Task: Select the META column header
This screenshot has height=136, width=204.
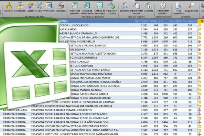Action: [154, 21]
